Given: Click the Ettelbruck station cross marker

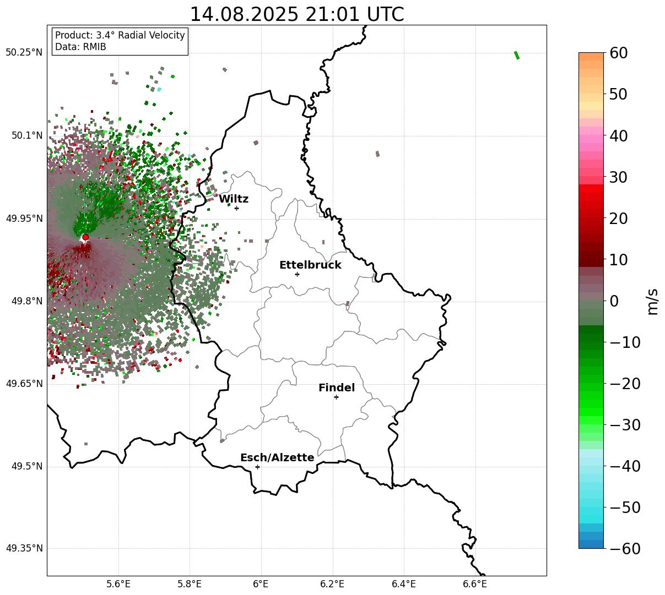Looking at the screenshot, I should click(x=298, y=274).
